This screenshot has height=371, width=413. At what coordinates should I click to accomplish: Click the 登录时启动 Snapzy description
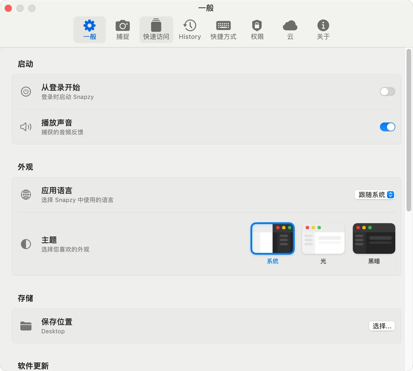tap(68, 97)
